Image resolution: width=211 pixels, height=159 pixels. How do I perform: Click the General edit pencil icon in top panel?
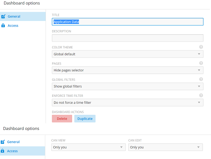click(3, 17)
